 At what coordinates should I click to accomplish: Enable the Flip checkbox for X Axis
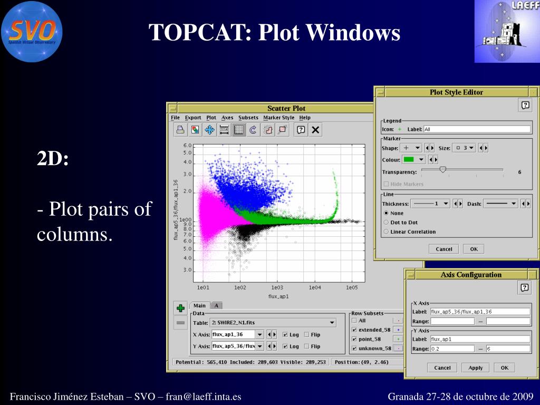(x=307, y=334)
